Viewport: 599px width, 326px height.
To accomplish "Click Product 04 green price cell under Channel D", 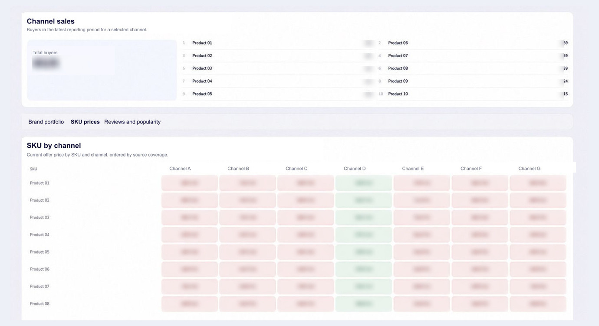I will click(364, 235).
